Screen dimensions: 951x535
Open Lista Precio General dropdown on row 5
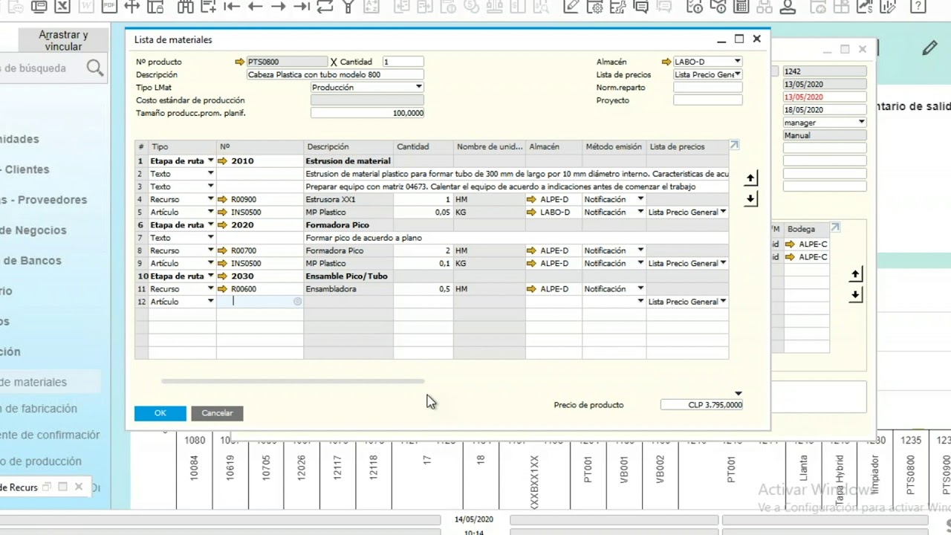click(x=723, y=212)
